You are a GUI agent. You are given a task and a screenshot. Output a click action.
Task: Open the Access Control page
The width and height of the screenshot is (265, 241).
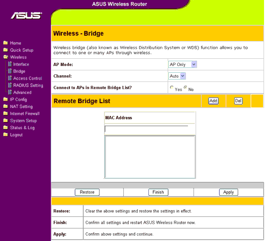coord(28,79)
